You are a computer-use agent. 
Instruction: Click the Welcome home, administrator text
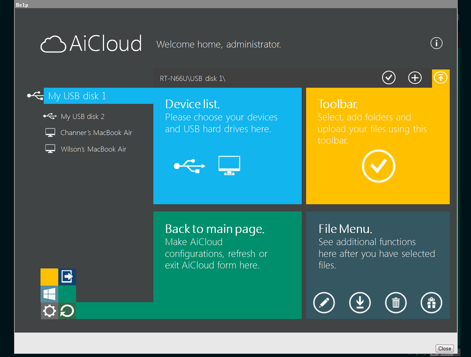tap(219, 44)
